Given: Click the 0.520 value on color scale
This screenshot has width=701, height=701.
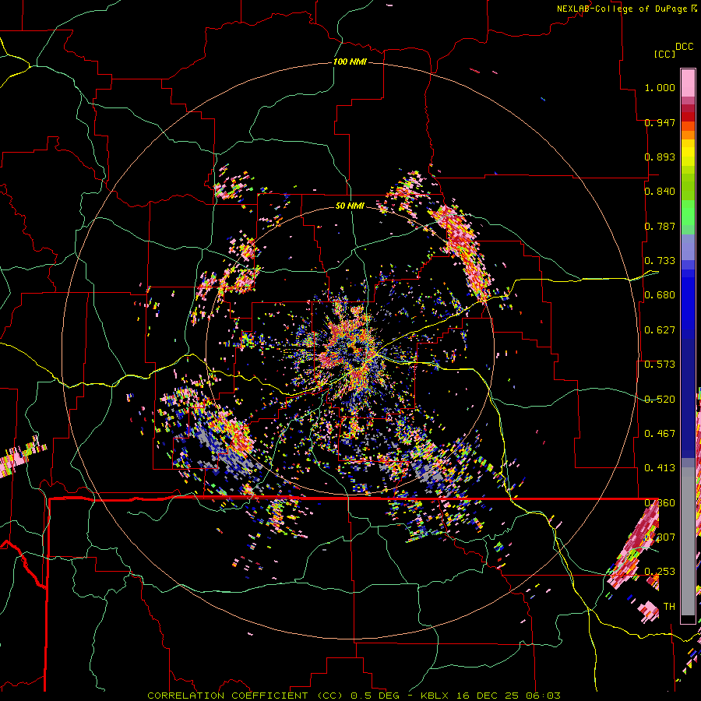Looking at the screenshot, I should [x=660, y=400].
